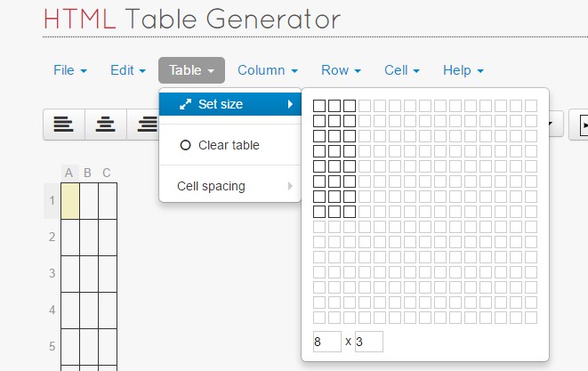Select column header C in the table
Image resolution: width=588 pixels, height=371 pixels.
pyautogui.click(x=107, y=173)
